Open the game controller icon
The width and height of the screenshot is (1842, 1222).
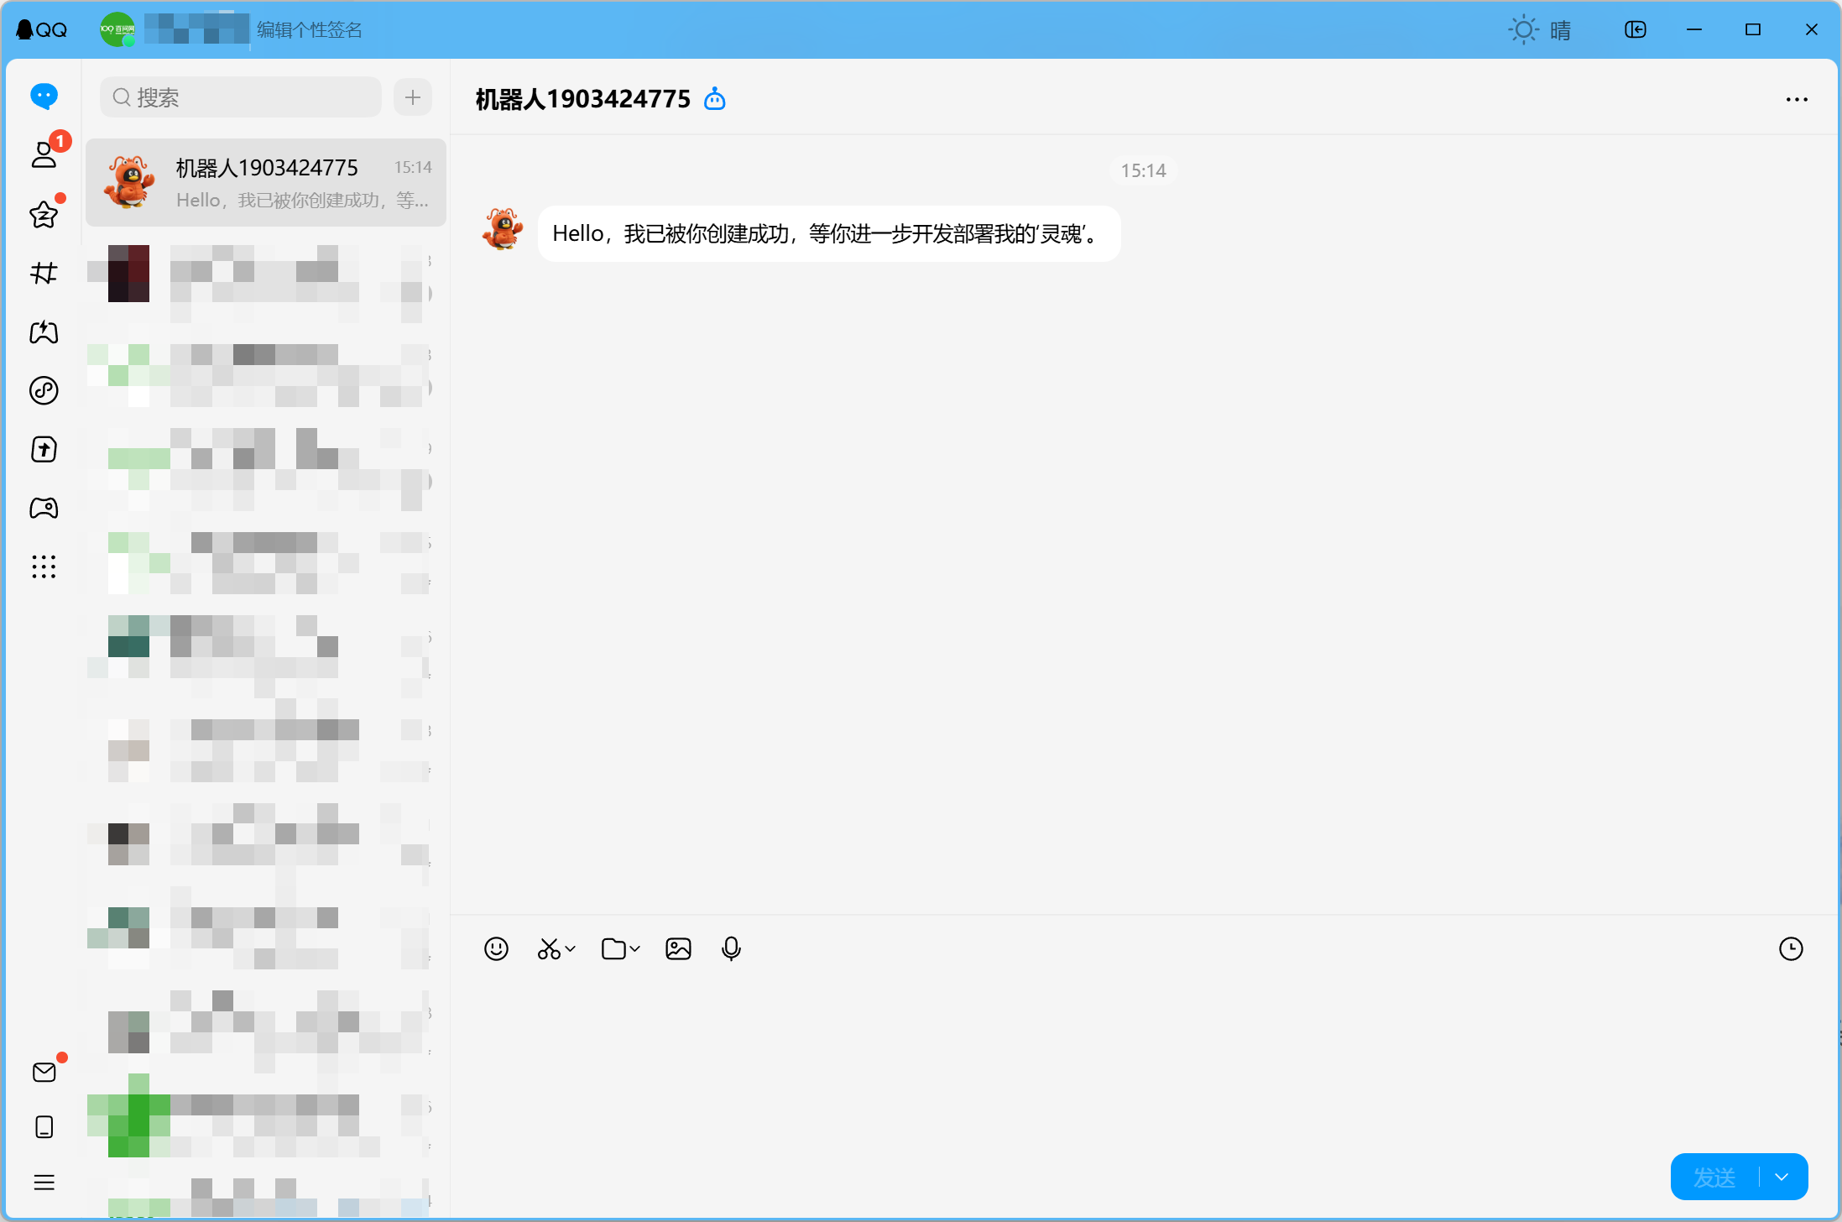44,508
